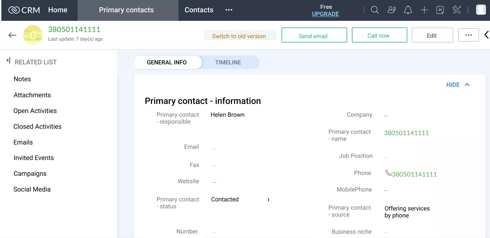The height and width of the screenshot is (238, 490).
Task: Click the yellow contact avatar circle
Action: 33,35
